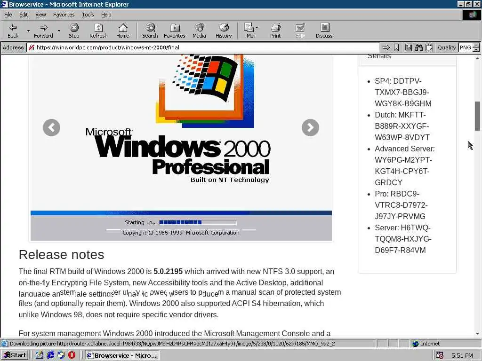Open the Search pane from toolbar

(x=150, y=31)
